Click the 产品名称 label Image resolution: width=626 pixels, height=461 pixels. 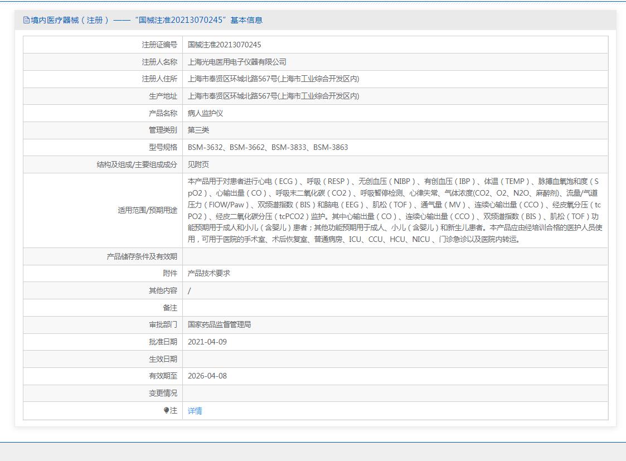(x=163, y=113)
